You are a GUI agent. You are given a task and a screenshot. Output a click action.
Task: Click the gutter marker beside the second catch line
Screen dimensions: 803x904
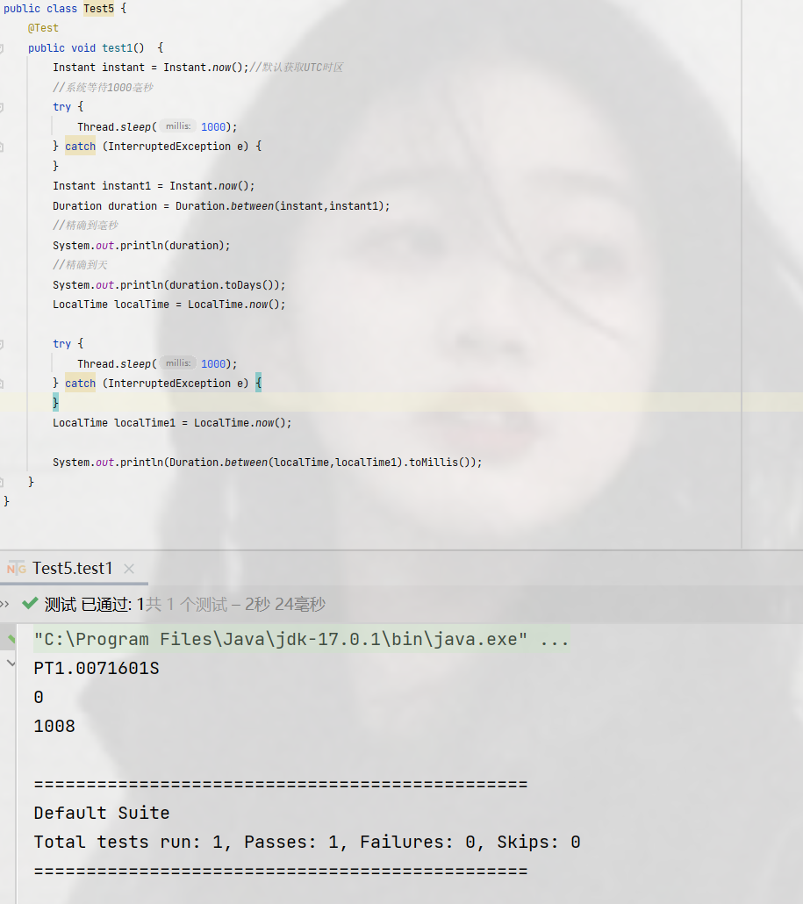6,383
